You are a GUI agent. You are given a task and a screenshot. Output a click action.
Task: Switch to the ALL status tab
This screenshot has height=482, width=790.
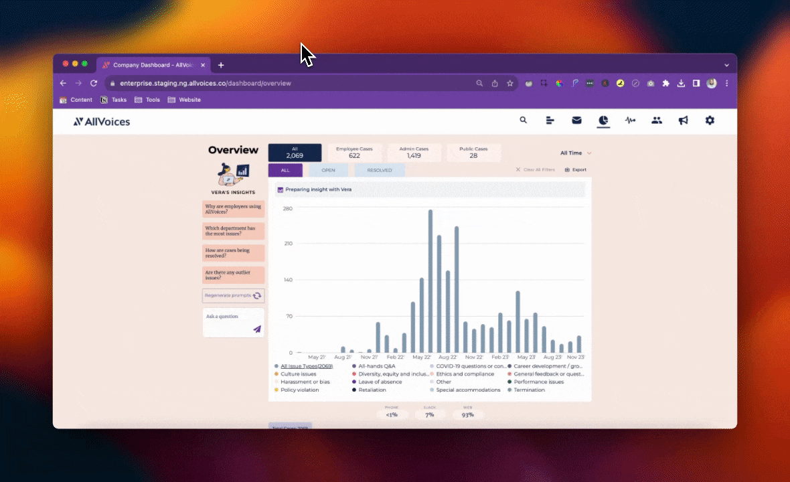point(285,170)
